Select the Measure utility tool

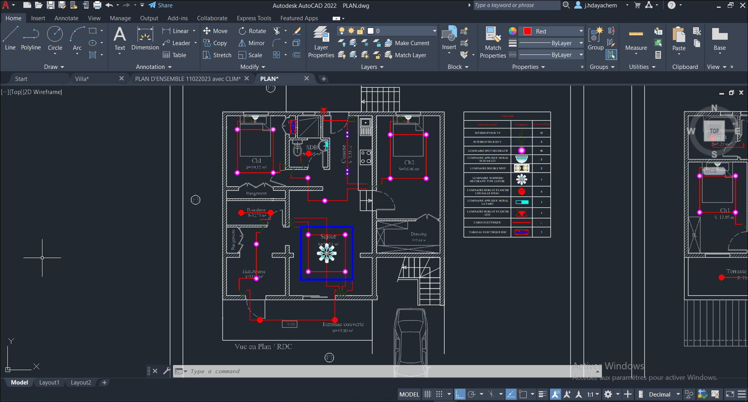[x=636, y=38]
